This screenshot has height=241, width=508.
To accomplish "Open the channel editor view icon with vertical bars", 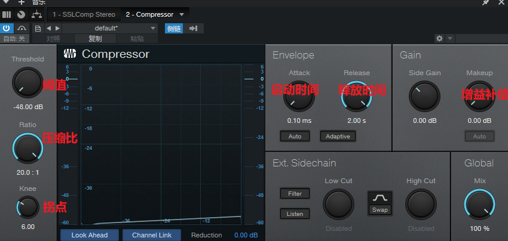I will (7, 14).
